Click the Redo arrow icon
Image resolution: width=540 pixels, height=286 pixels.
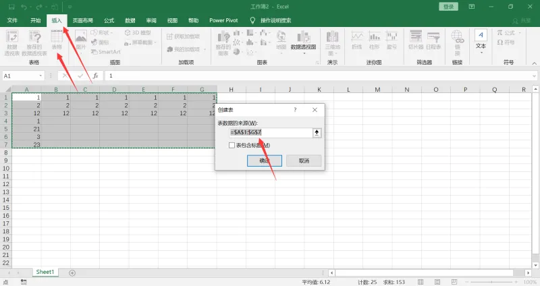coord(39,7)
